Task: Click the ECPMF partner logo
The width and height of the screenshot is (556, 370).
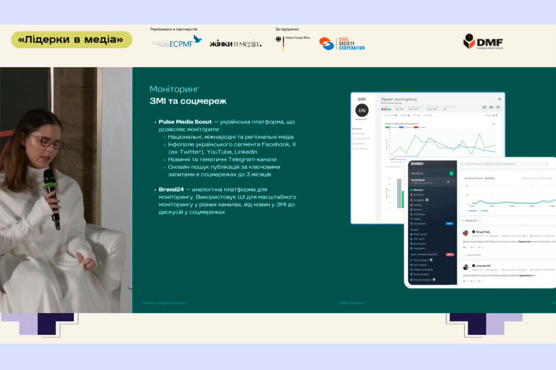Action: [x=177, y=42]
